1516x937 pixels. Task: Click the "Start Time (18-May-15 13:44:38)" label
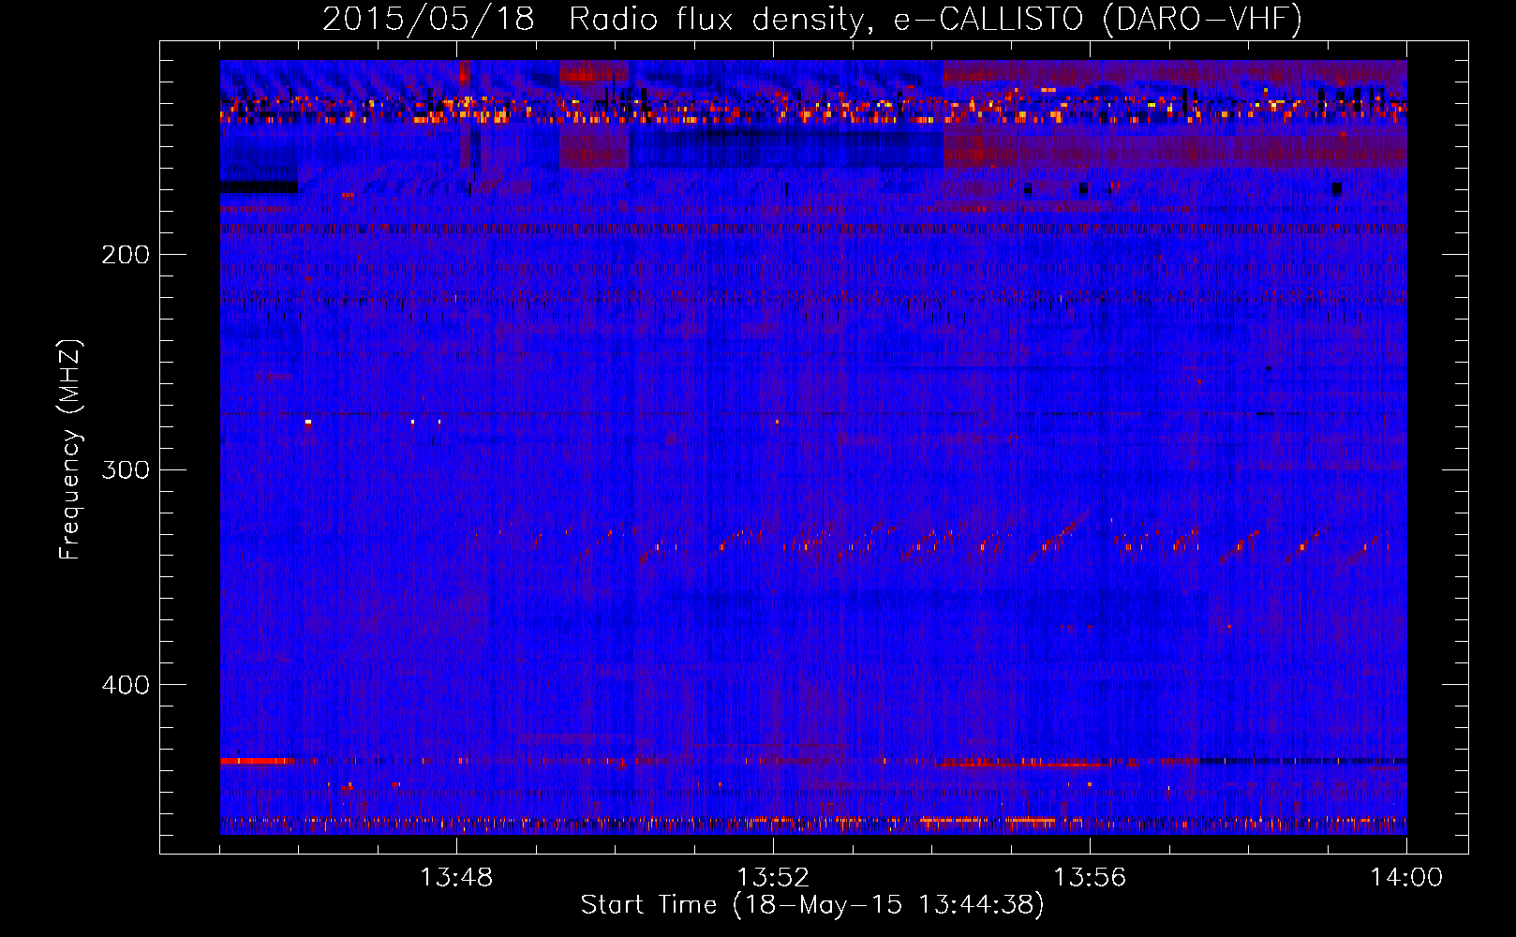812,905
